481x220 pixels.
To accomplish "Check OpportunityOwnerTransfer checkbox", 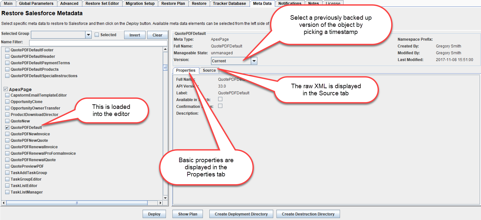I will [7, 108].
